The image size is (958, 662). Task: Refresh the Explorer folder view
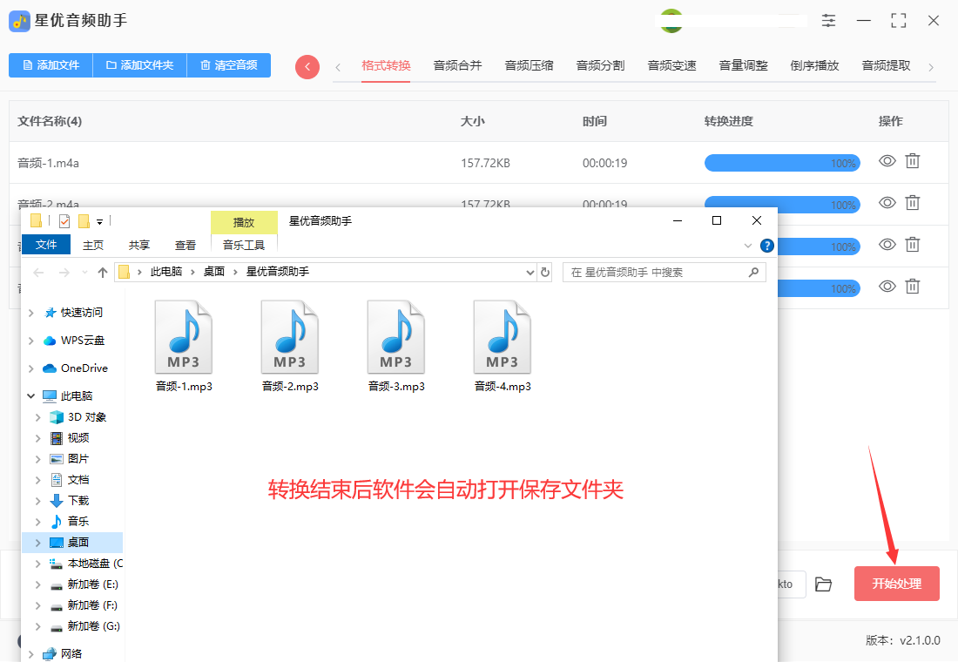pyautogui.click(x=545, y=273)
